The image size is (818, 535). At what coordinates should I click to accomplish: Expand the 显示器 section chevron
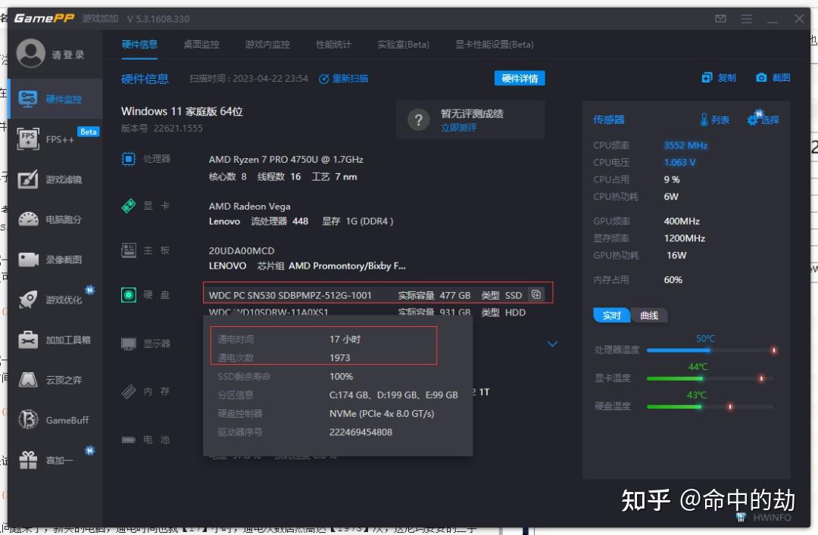point(552,344)
